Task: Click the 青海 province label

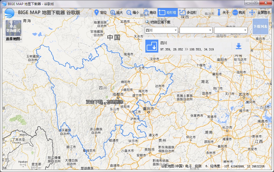Action: tap(27, 21)
